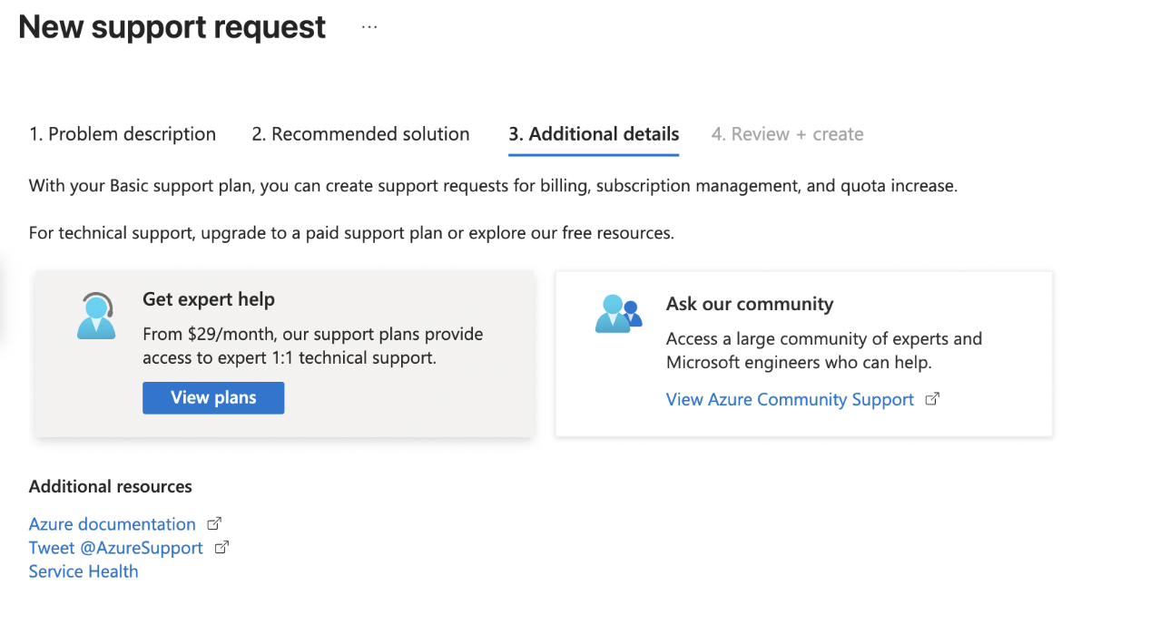Open the Recommended solution tab
1160x624 pixels.
[x=360, y=134]
